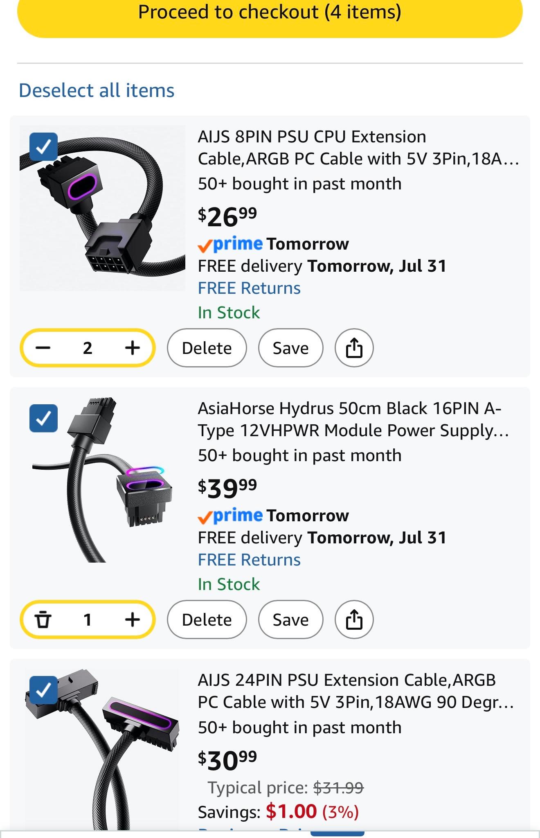
Task: Deselect all items in cart
Action: point(97,90)
